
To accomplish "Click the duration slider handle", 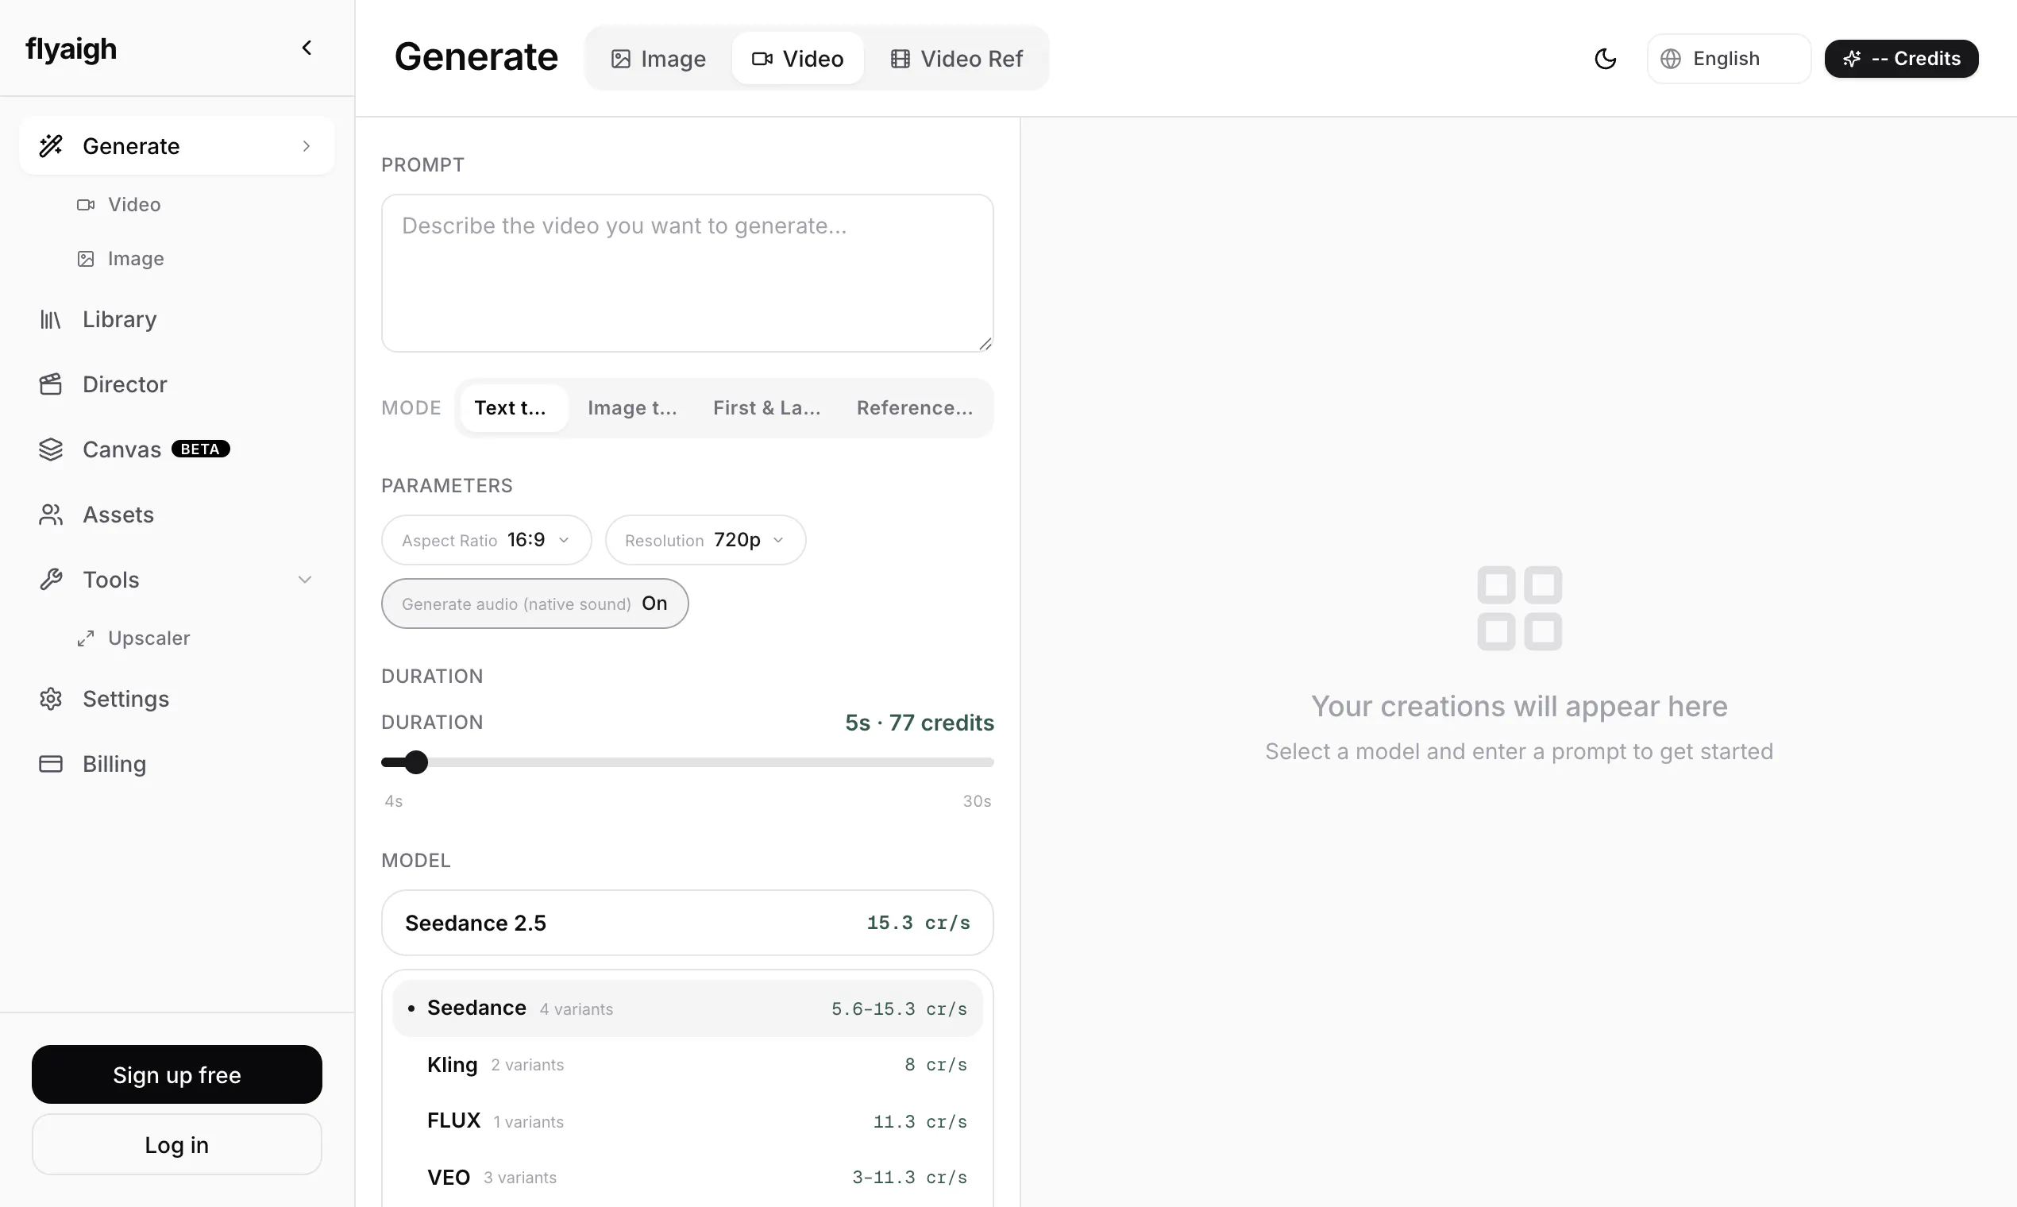I will (415, 762).
